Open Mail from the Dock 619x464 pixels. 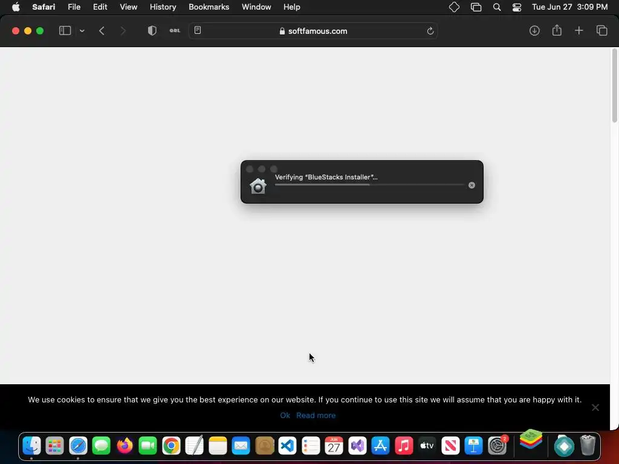tap(241, 446)
